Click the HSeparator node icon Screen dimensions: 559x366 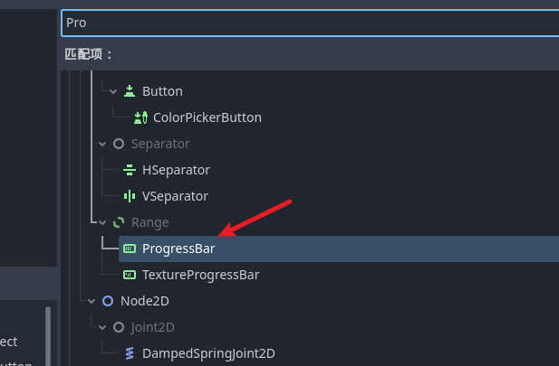tap(130, 170)
